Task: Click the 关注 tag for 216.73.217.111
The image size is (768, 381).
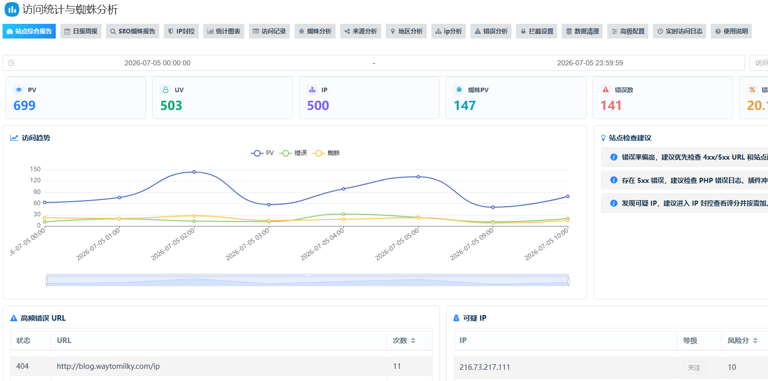Action: tap(694, 367)
